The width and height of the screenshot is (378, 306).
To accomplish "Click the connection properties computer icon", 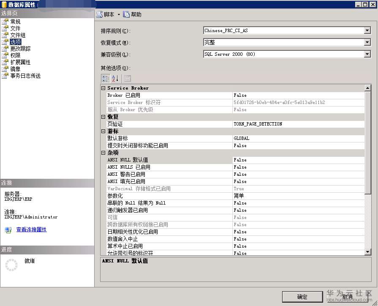I will pyautogui.click(x=8, y=230).
